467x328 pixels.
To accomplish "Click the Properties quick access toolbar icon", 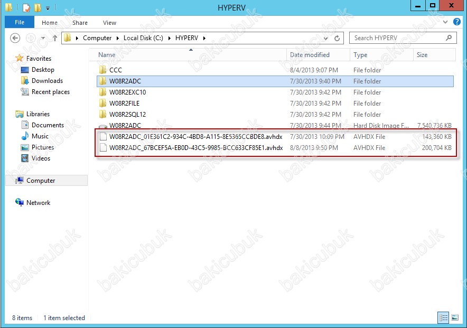I will (x=26, y=7).
